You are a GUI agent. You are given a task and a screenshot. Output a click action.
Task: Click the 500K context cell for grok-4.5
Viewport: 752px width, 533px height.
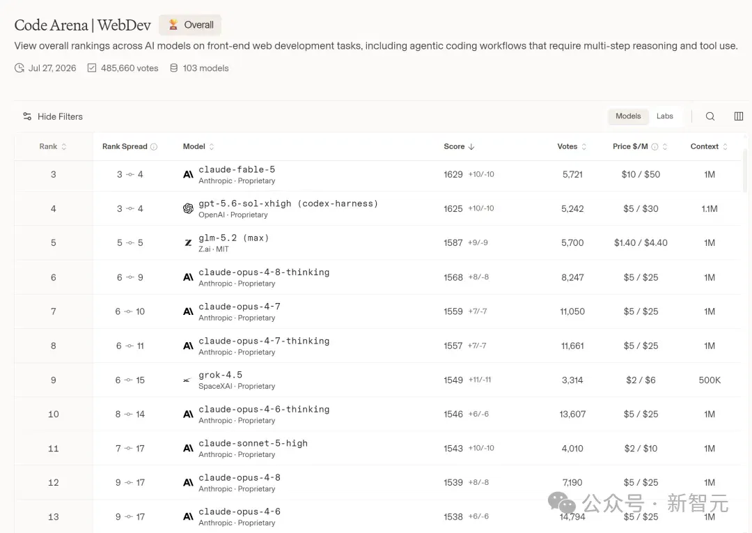[x=710, y=380]
